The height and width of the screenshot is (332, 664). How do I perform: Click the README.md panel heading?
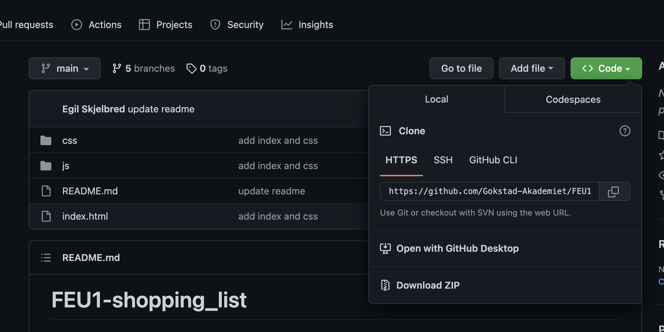pos(91,258)
